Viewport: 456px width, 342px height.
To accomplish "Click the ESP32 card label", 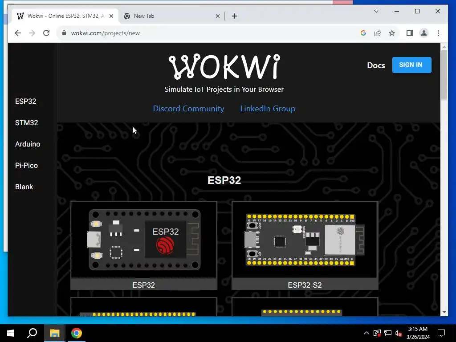I will [144, 285].
